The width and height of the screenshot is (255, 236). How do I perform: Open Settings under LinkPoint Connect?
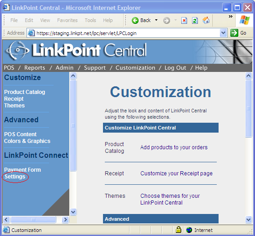pos(15,177)
